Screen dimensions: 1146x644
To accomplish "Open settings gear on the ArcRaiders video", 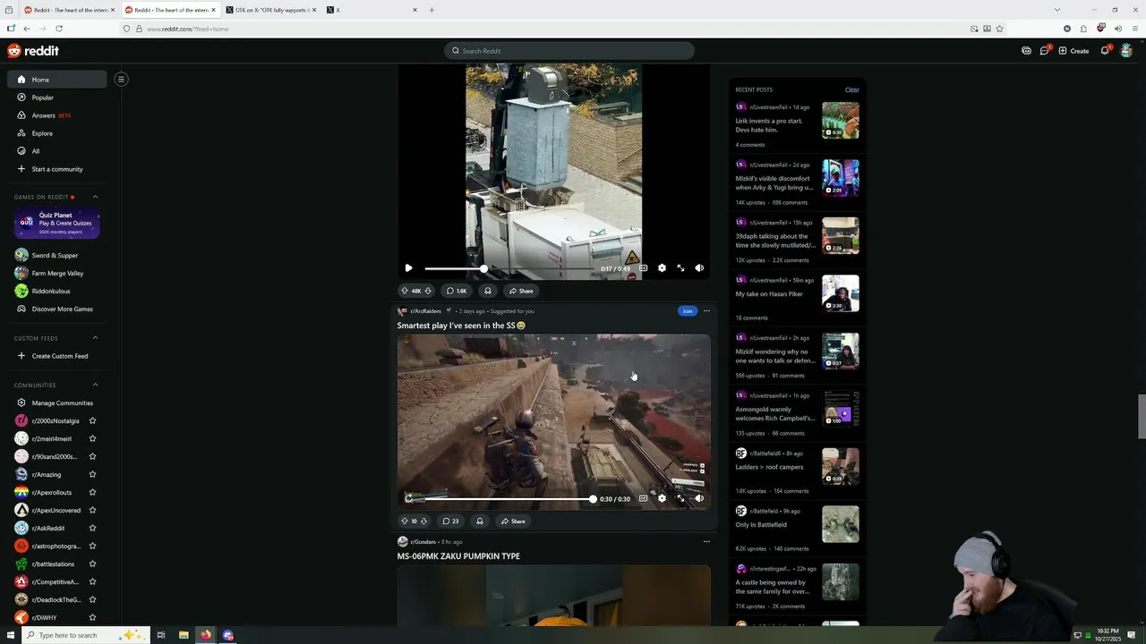I will pos(662,498).
